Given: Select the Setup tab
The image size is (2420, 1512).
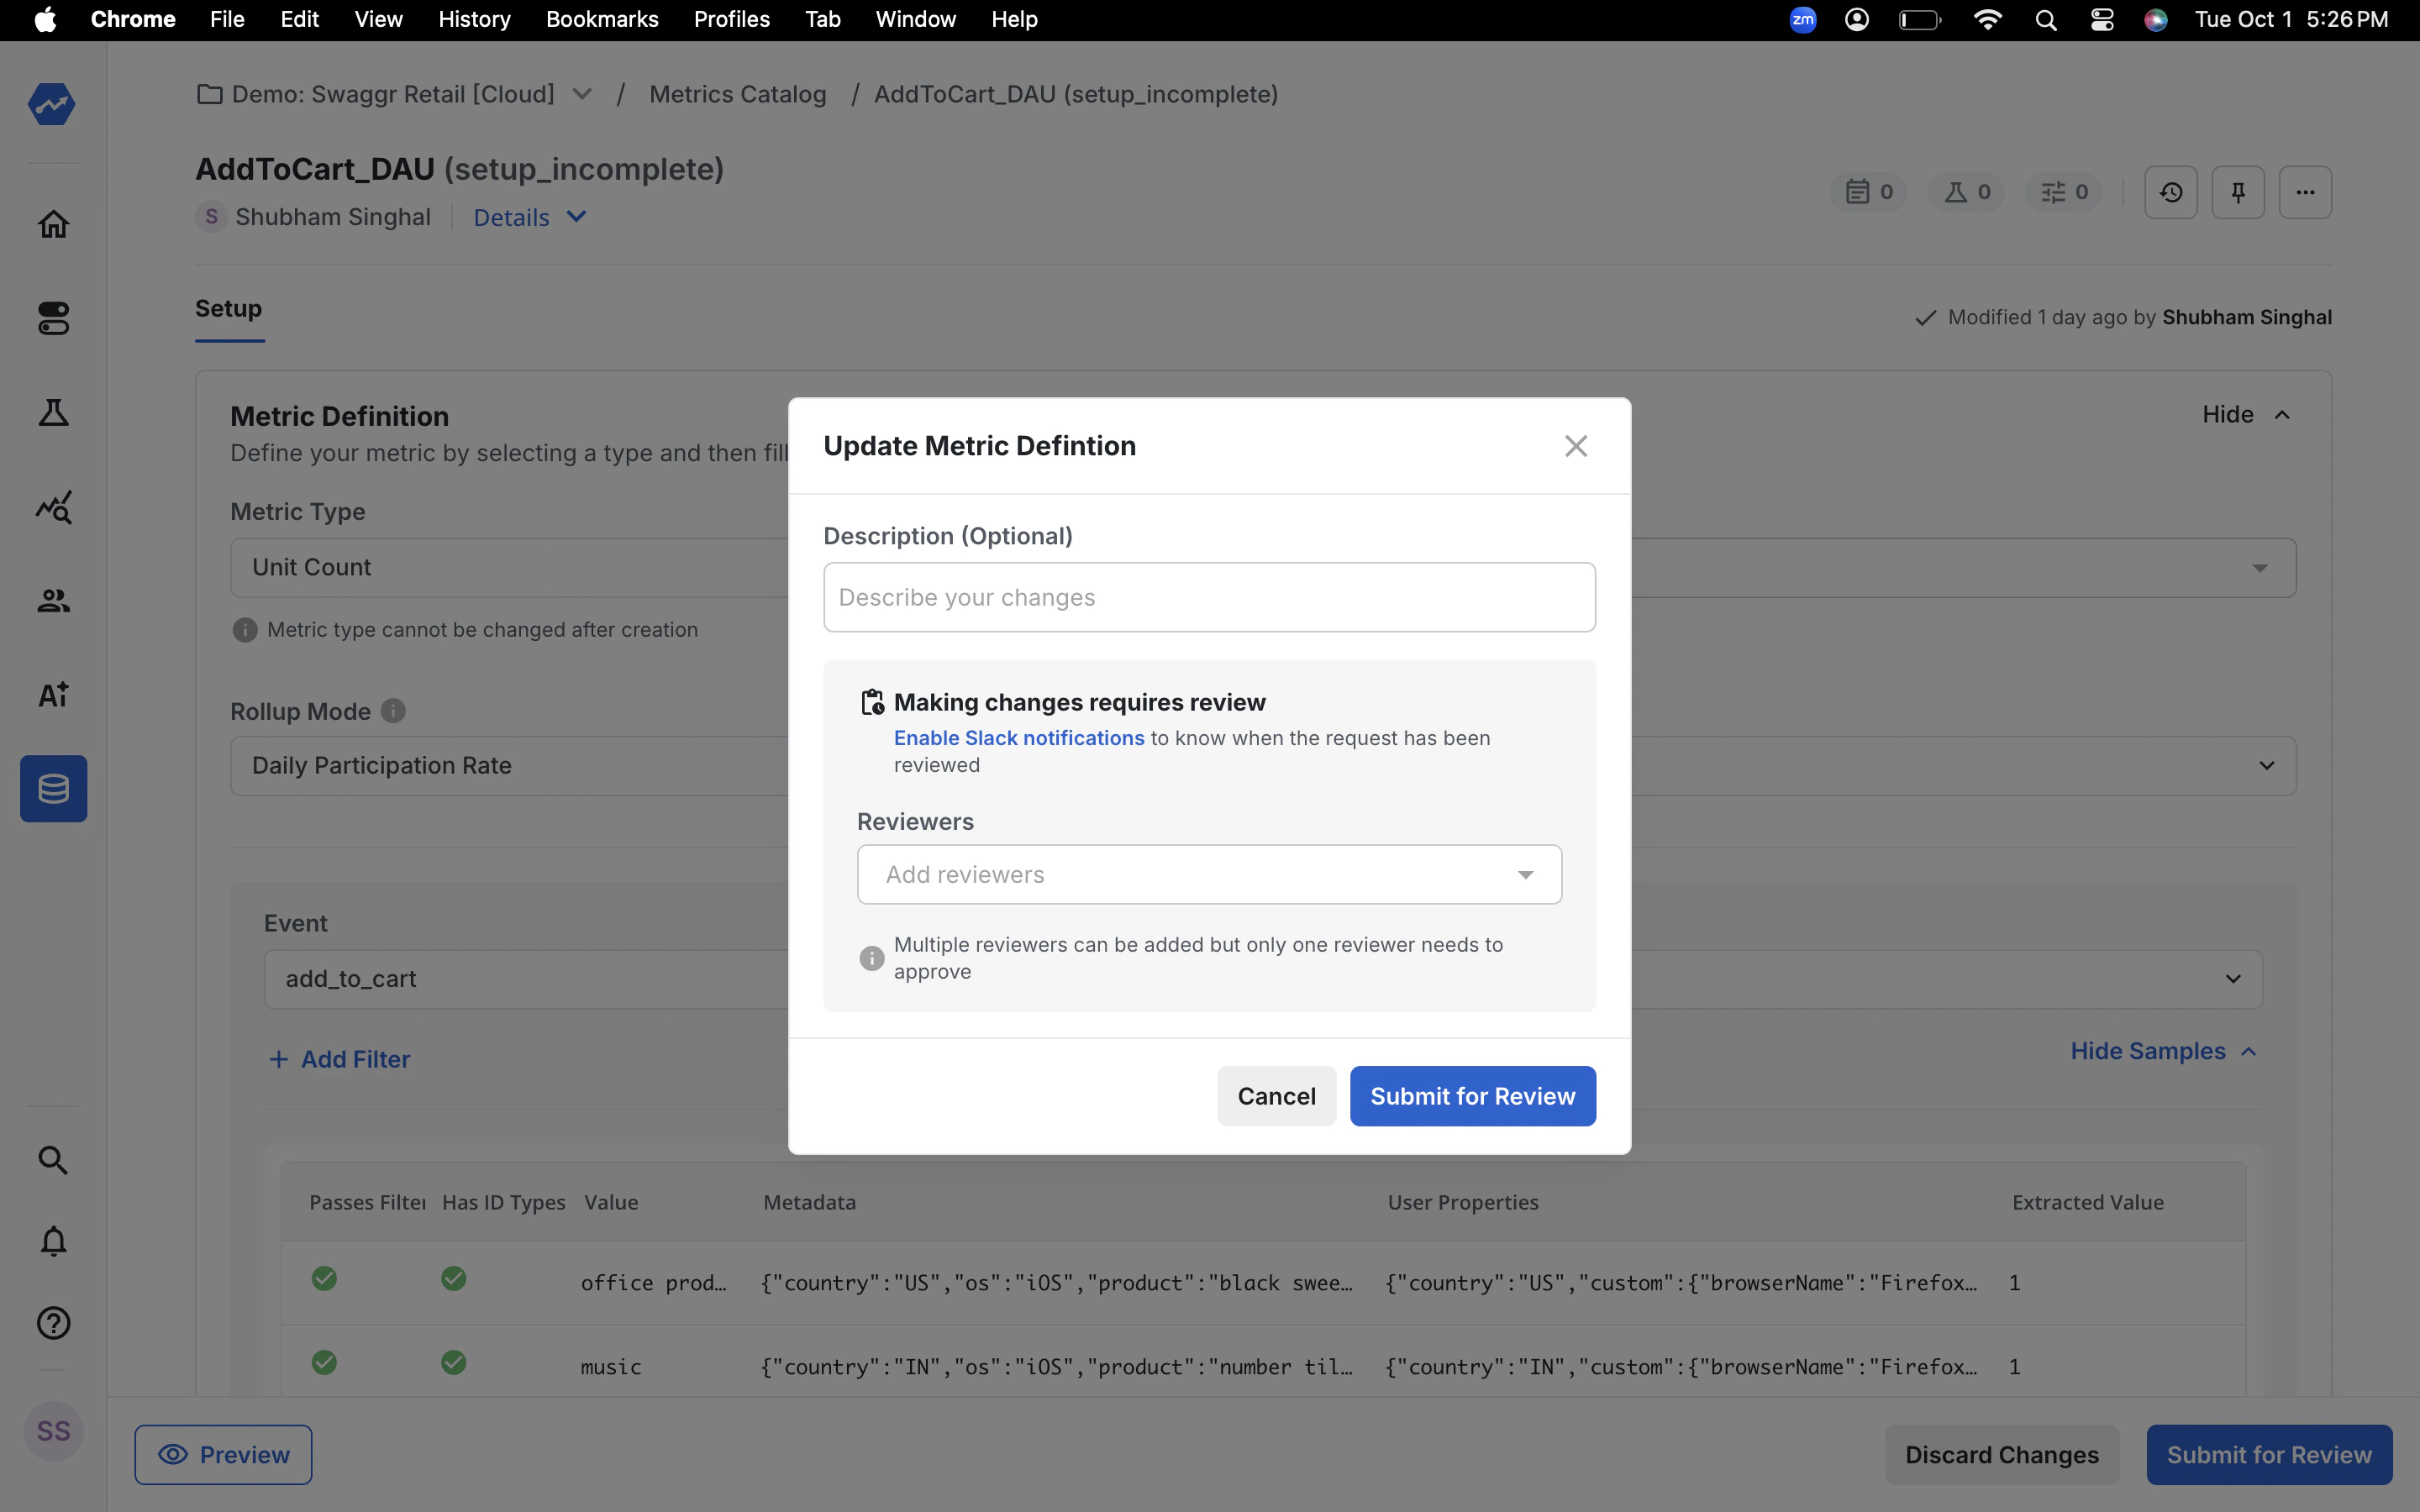Looking at the screenshot, I should coord(228,309).
